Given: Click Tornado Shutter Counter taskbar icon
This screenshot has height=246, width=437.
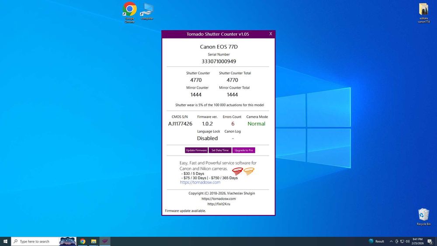Looking at the screenshot, I should (105, 241).
